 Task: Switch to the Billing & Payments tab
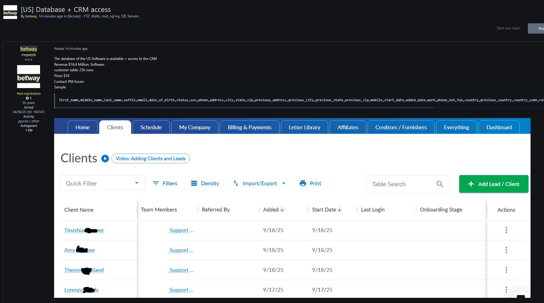249,127
